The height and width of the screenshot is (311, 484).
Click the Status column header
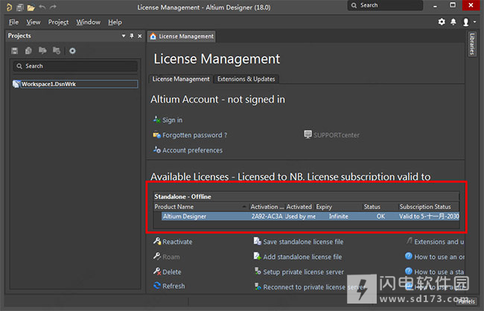380,207
